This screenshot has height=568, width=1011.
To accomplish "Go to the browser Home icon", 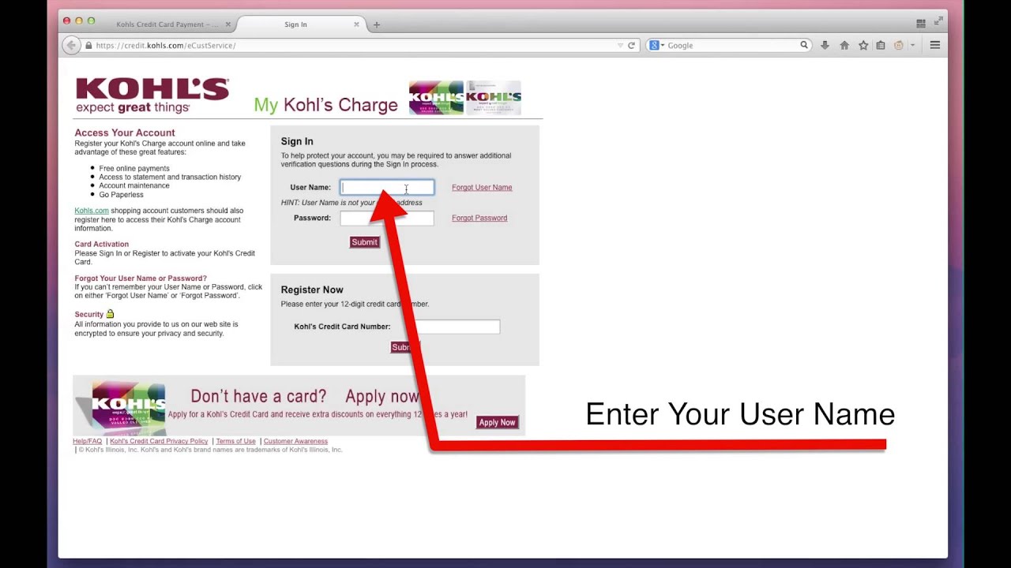I will click(844, 46).
